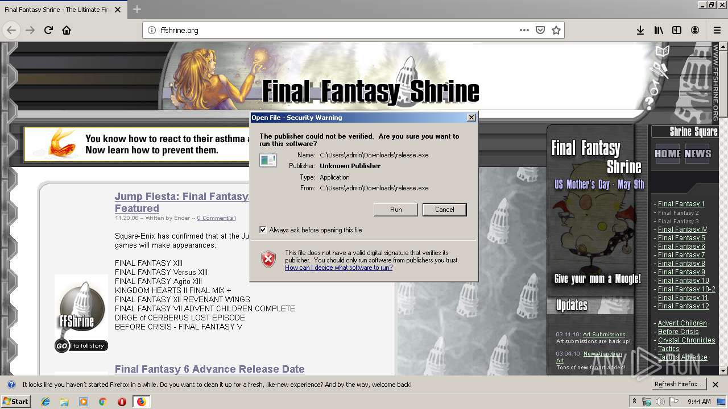Screen dimensions: 728x409
Task: Click the browser Back arrow
Action: pos(11,30)
